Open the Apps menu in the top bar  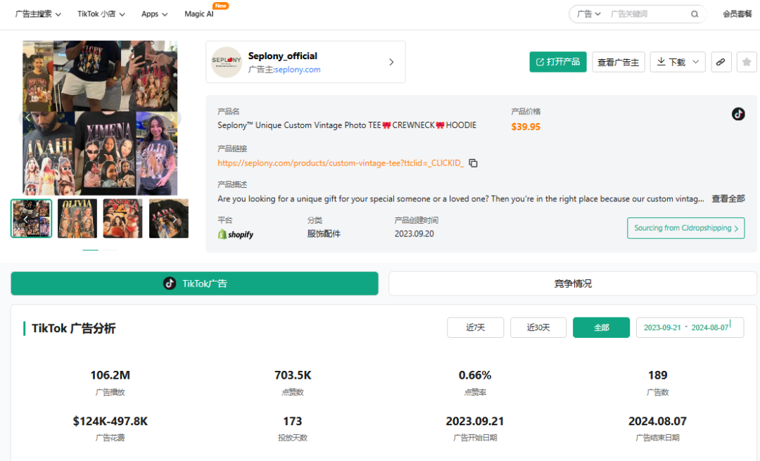153,13
